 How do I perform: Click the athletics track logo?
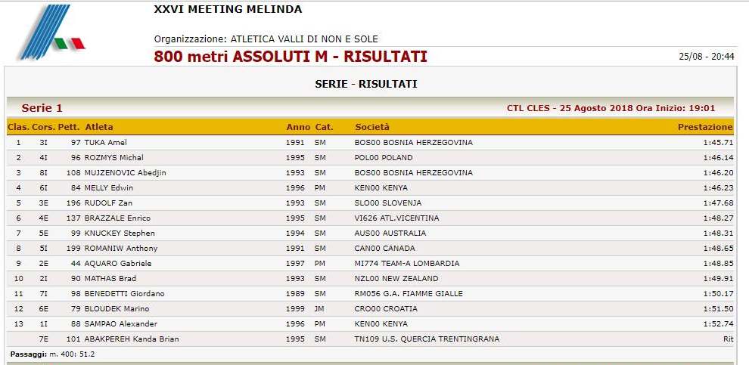[x=50, y=33]
